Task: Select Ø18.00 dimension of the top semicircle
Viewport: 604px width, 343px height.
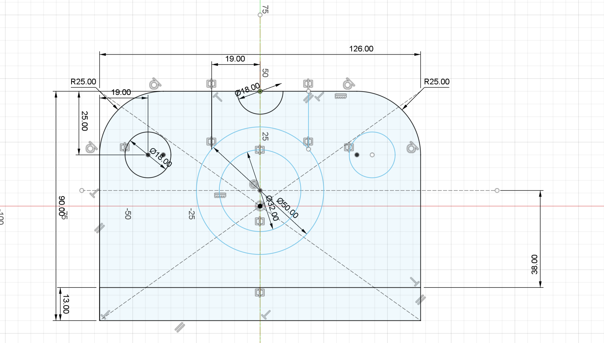Action: point(247,90)
